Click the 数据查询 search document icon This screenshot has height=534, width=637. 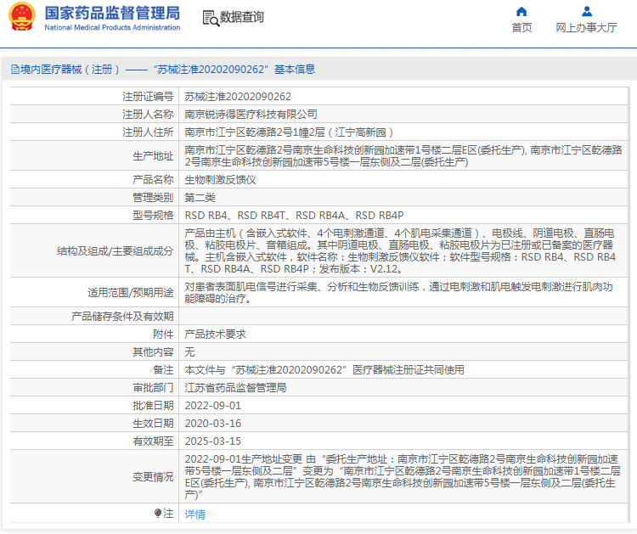pos(210,18)
